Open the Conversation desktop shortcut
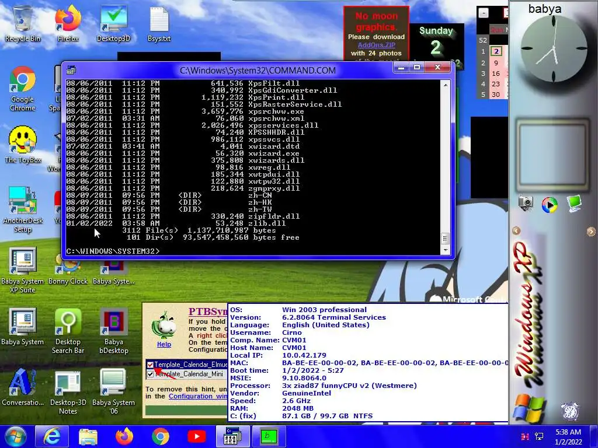Screen dimensions: 598x448 (x=23, y=387)
